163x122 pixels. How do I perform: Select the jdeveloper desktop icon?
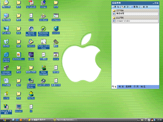tap(44, 17)
